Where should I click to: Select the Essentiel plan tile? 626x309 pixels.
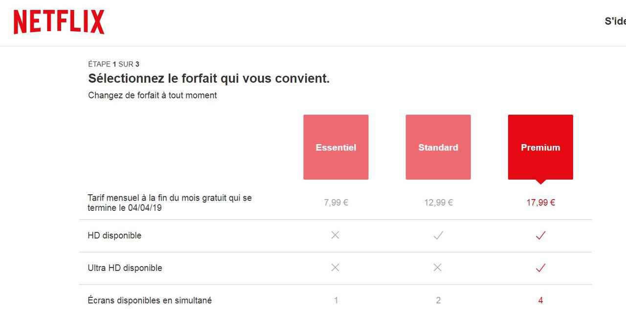coord(336,147)
